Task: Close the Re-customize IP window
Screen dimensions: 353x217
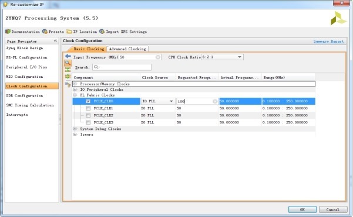Action: 342,3
